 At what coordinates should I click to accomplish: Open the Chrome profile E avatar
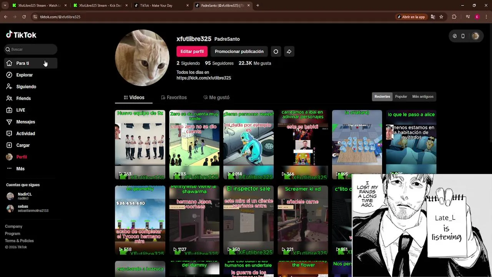[x=477, y=17]
